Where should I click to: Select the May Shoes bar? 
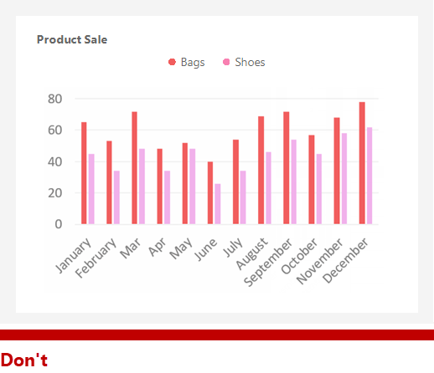point(192,186)
